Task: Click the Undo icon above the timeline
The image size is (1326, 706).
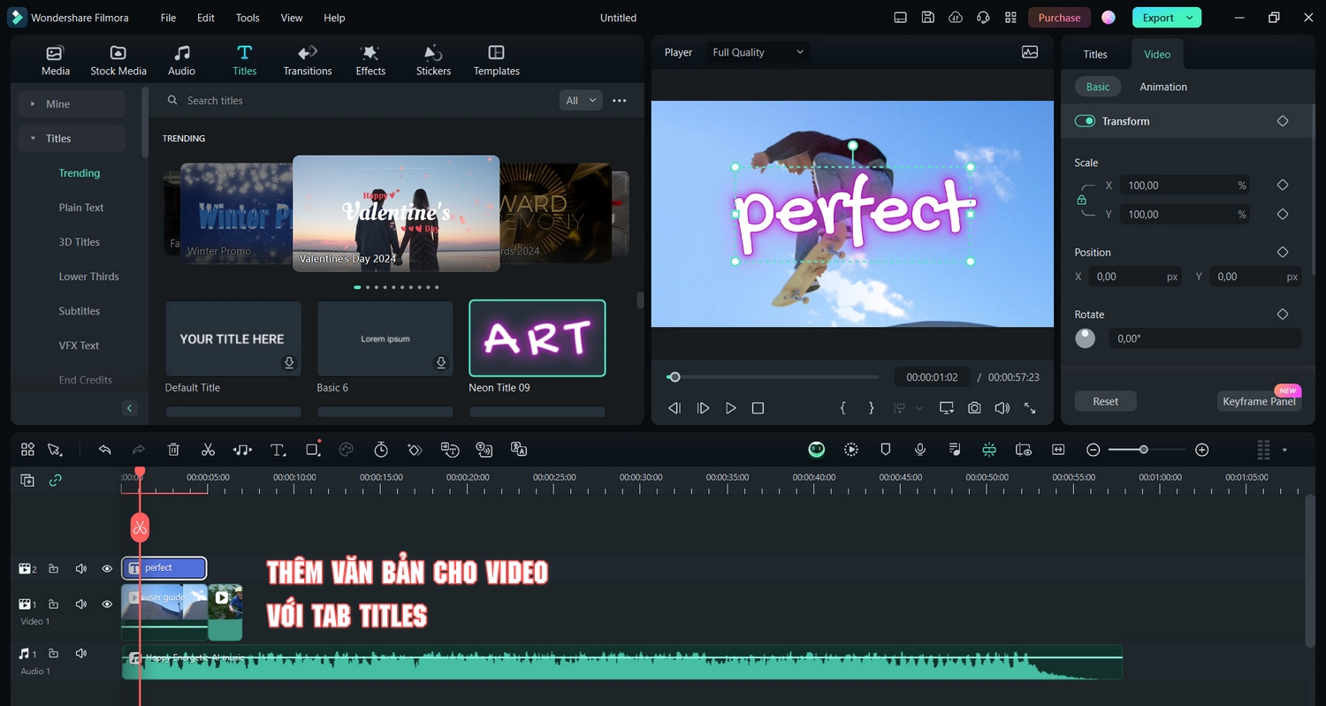Action: point(104,449)
